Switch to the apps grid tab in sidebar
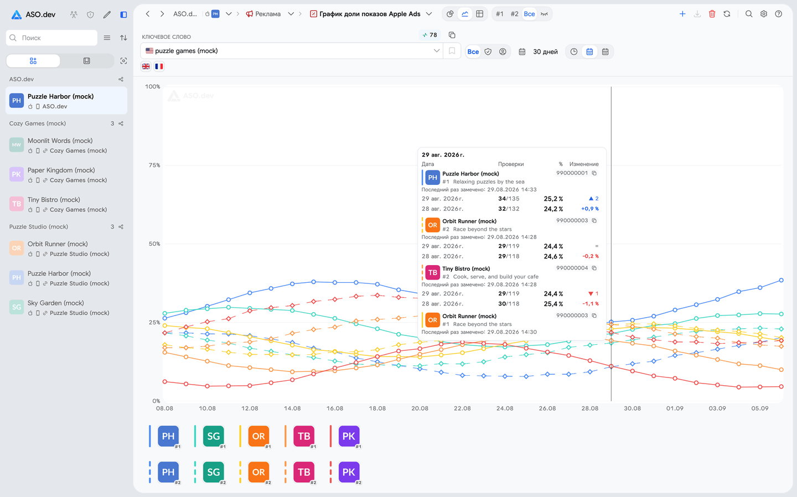797x497 pixels. click(x=33, y=61)
